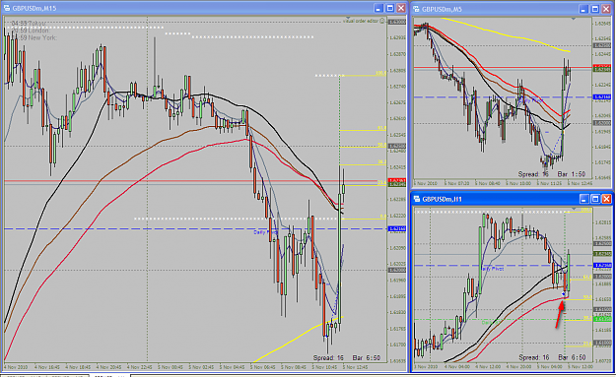The image size is (616, 377).
Task: Click the GBPUSDm,M5 window's chart icon
Action: tap(416, 9)
